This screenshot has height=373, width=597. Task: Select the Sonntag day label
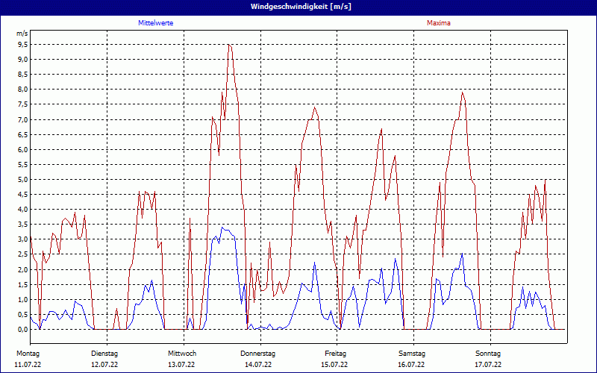488,353
